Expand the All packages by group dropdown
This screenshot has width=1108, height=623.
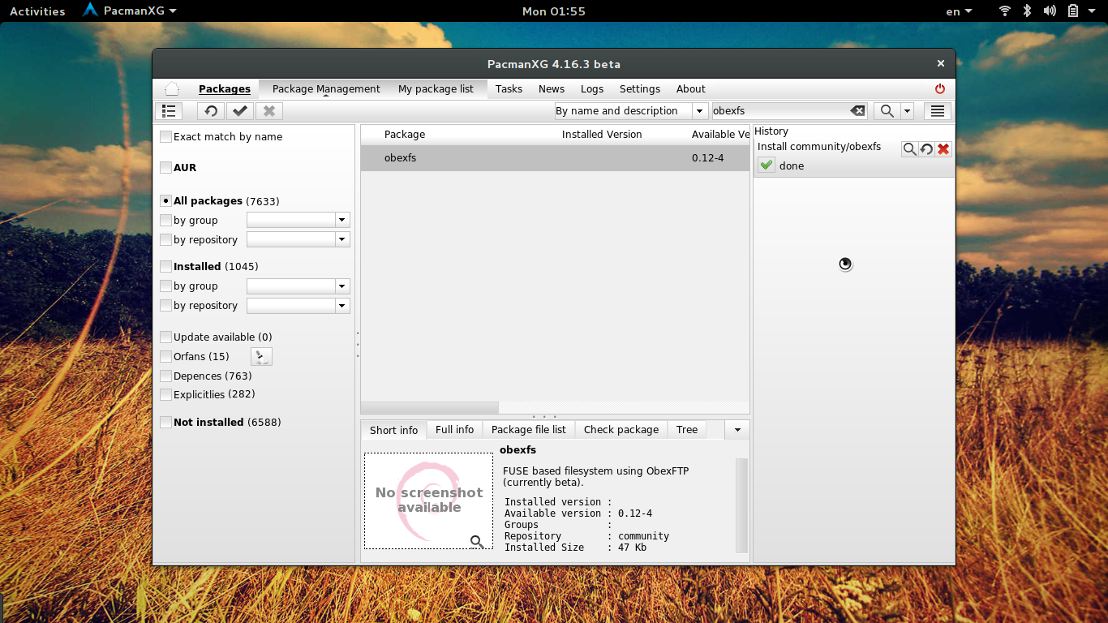342,220
